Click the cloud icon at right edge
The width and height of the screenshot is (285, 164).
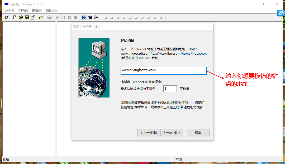pyautogui.click(x=281, y=13)
